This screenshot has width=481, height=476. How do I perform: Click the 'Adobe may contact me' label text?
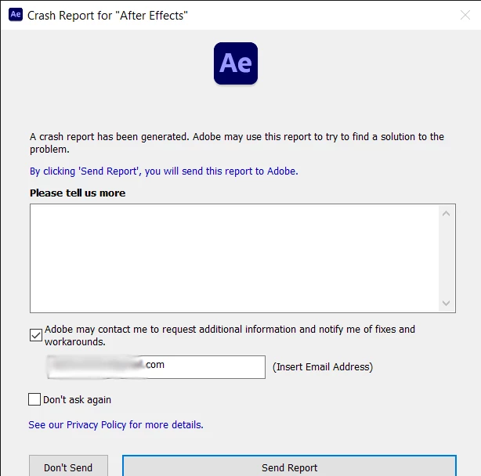point(230,335)
